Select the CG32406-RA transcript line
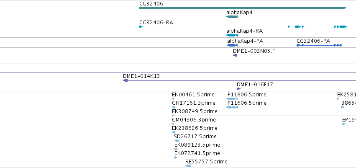Viewport: 356px width, 168px height. pos(243,27)
